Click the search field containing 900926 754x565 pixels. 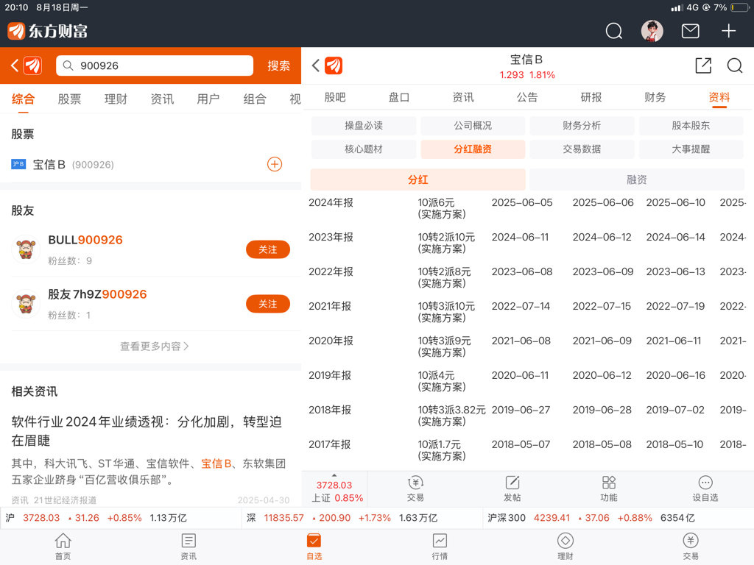tap(155, 65)
